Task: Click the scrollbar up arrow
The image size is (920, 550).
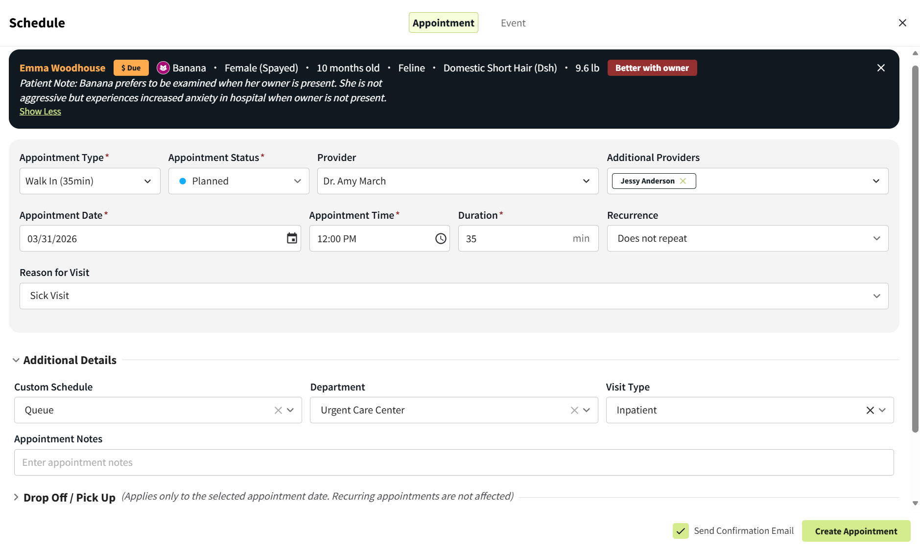Action: click(x=915, y=53)
